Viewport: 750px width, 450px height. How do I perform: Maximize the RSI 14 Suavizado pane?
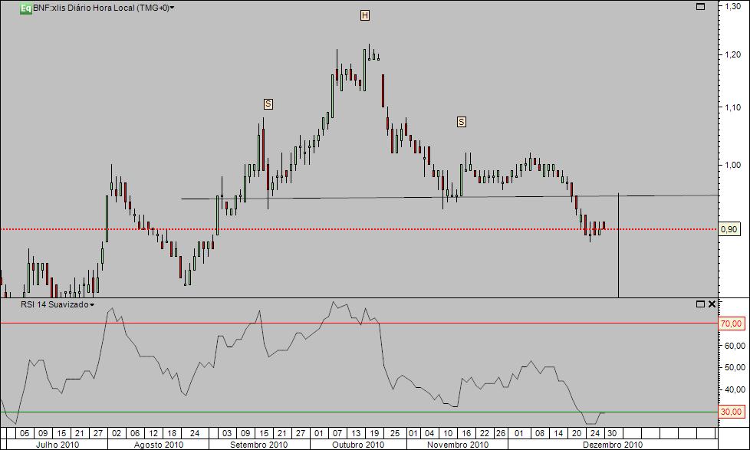coord(701,304)
